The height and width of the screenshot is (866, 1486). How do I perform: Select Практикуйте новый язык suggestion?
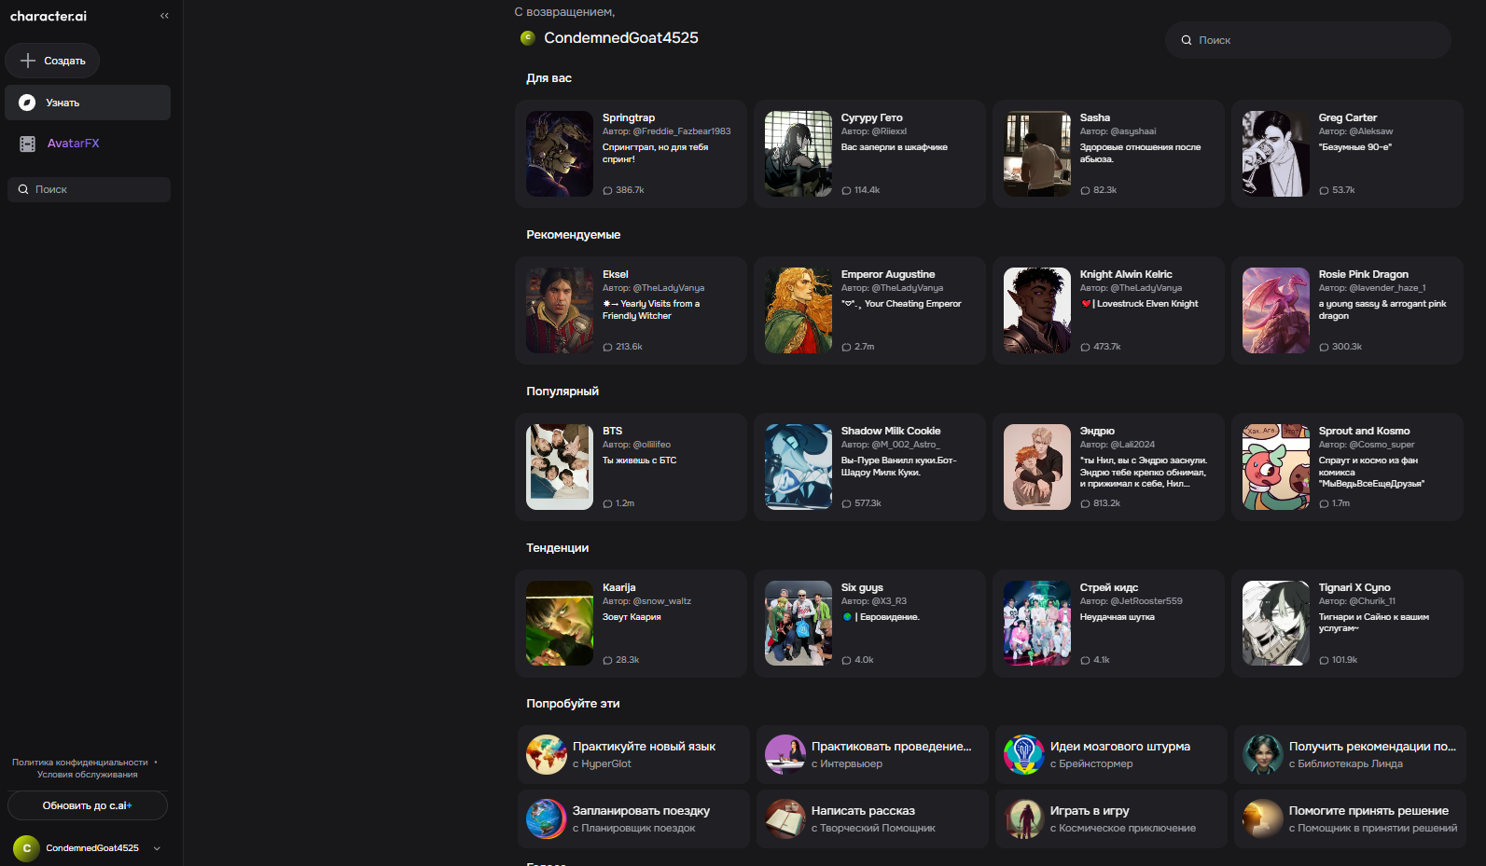tap(633, 755)
